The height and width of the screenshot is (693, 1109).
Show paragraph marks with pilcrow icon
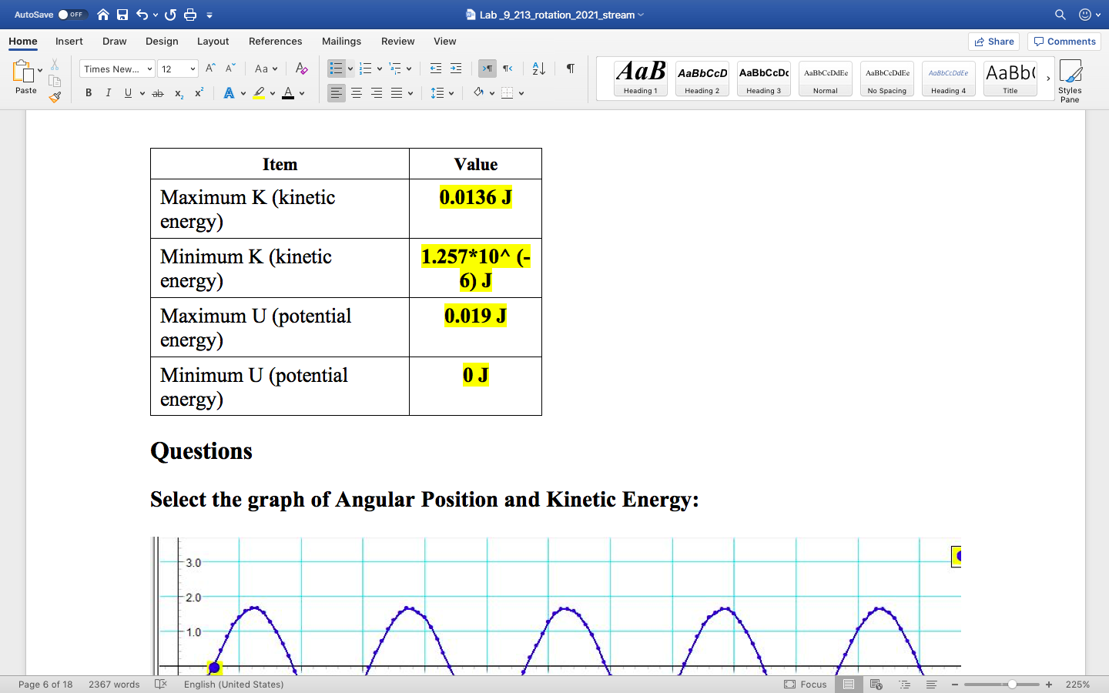571,69
